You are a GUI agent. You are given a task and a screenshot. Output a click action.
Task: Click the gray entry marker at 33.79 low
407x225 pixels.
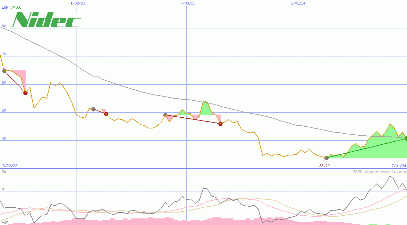(x=326, y=158)
